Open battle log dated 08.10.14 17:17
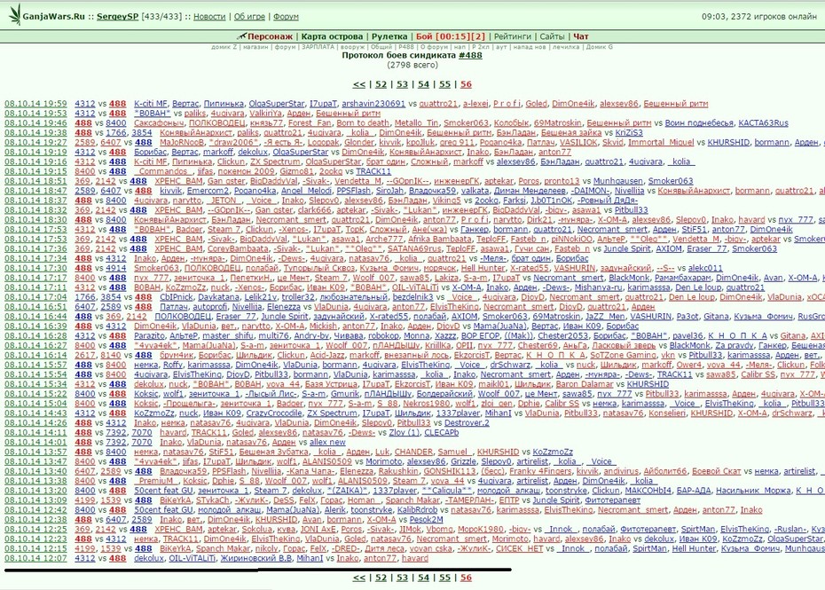Image resolution: width=825 pixels, height=590 pixels. pyautogui.click(x=35, y=278)
